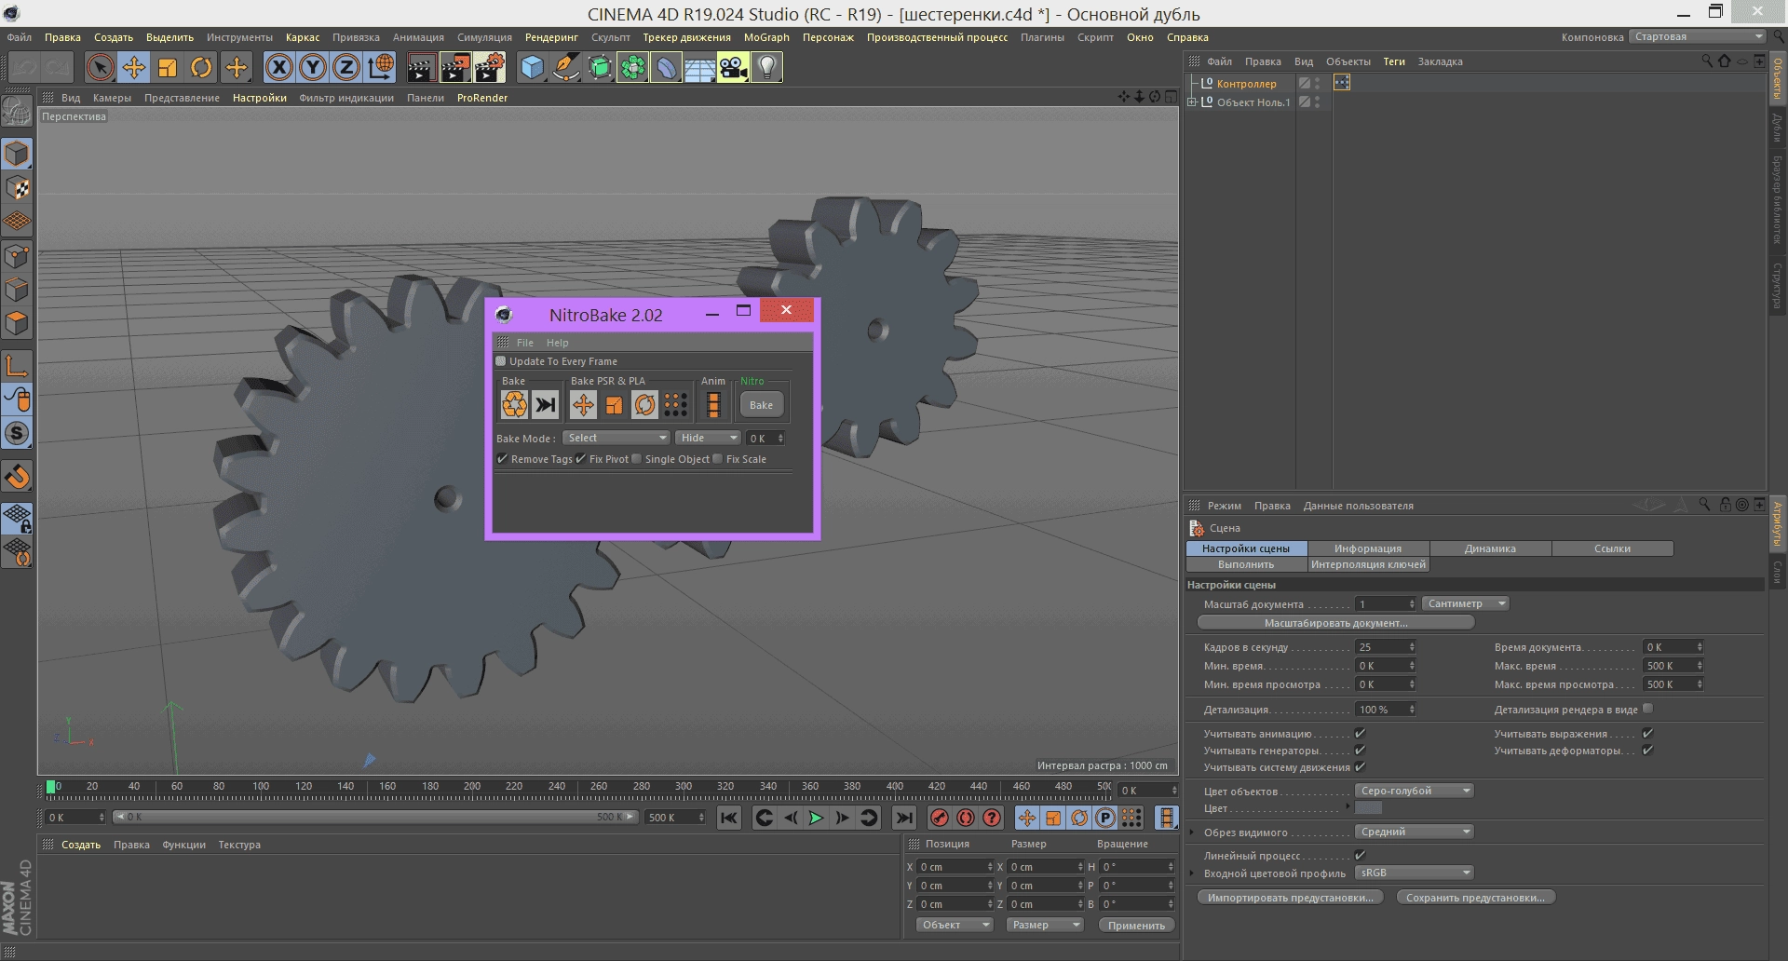Toggle Y axis lock icon
Image resolution: width=1788 pixels, height=961 pixels.
313,67
